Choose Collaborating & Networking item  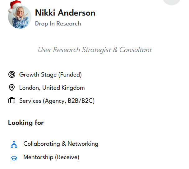pyautogui.click(x=61, y=144)
